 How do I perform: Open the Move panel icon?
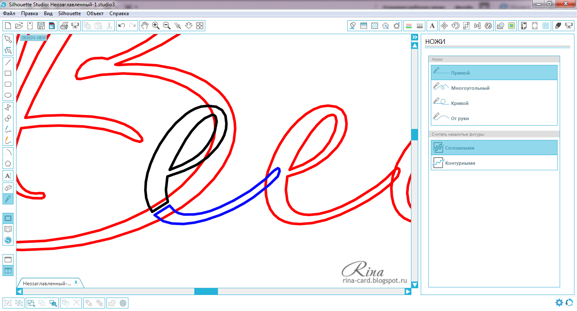point(444,26)
